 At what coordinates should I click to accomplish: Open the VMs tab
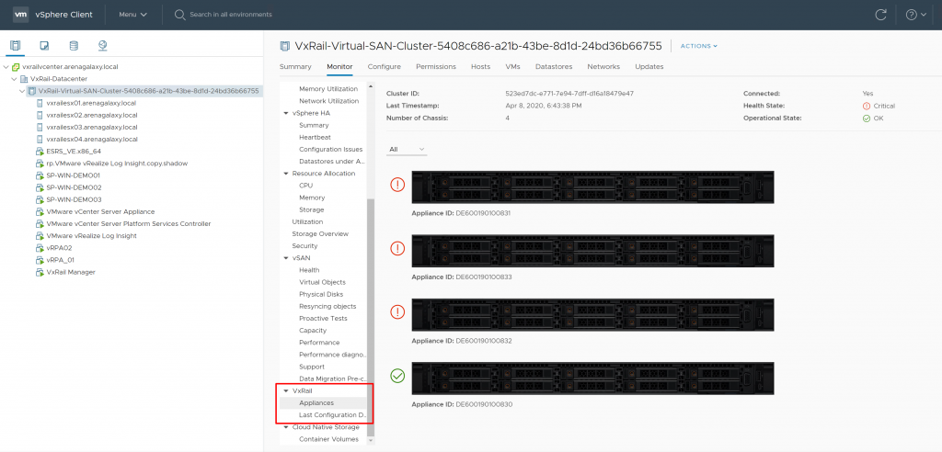click(x=512, y=67)
